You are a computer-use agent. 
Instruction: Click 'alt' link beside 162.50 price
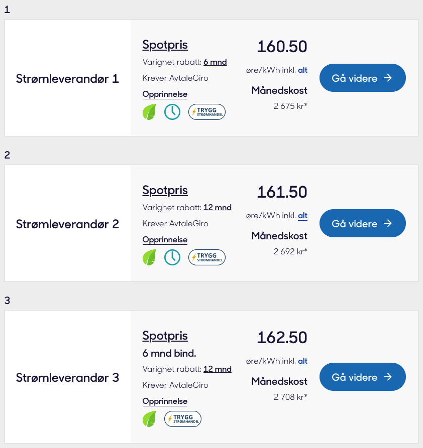(302, 361)
